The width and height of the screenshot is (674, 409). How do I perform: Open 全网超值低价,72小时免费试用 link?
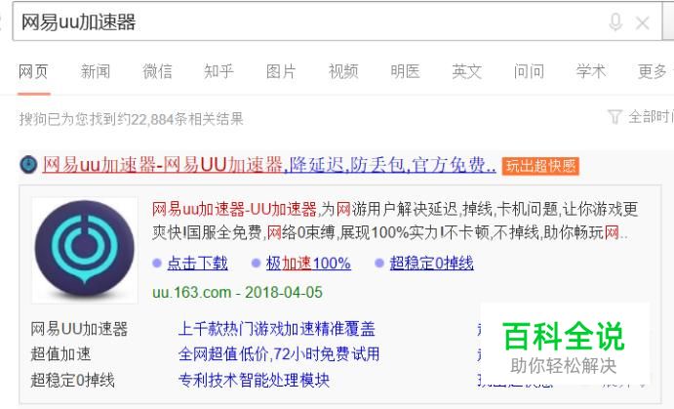[279, 354]
